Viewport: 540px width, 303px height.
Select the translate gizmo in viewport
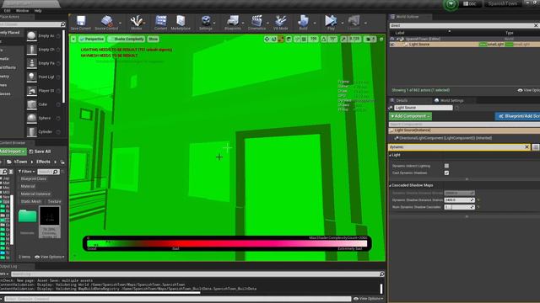(267, 40)
